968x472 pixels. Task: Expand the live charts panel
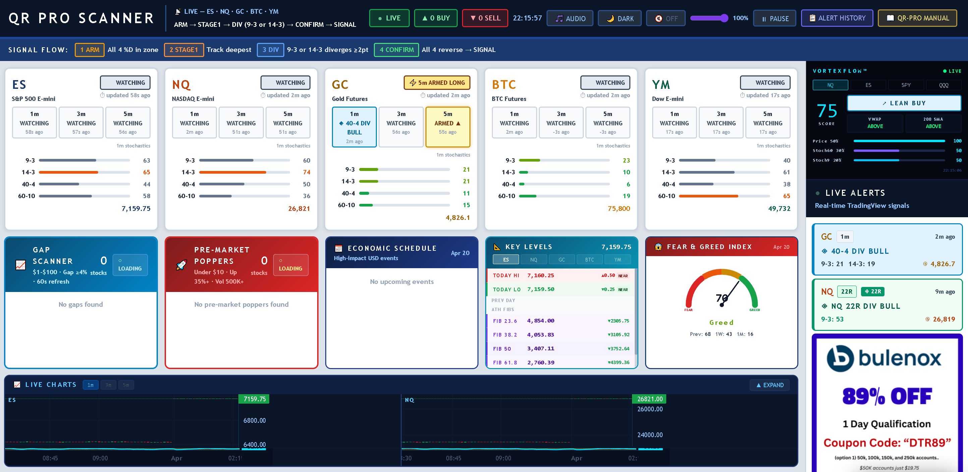(770, 385)
